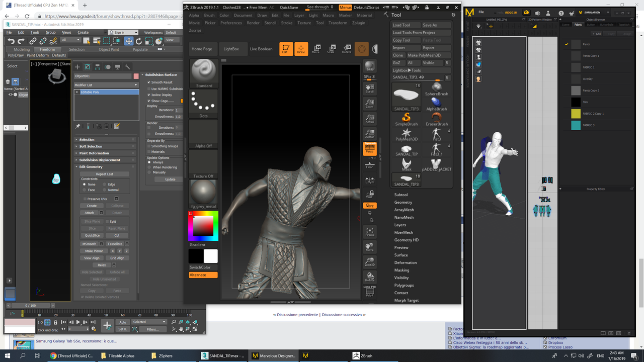This screenshot has height=362, width=644.
Task: Click the Select and Move tool in 3ds Max
Action: 129,41
